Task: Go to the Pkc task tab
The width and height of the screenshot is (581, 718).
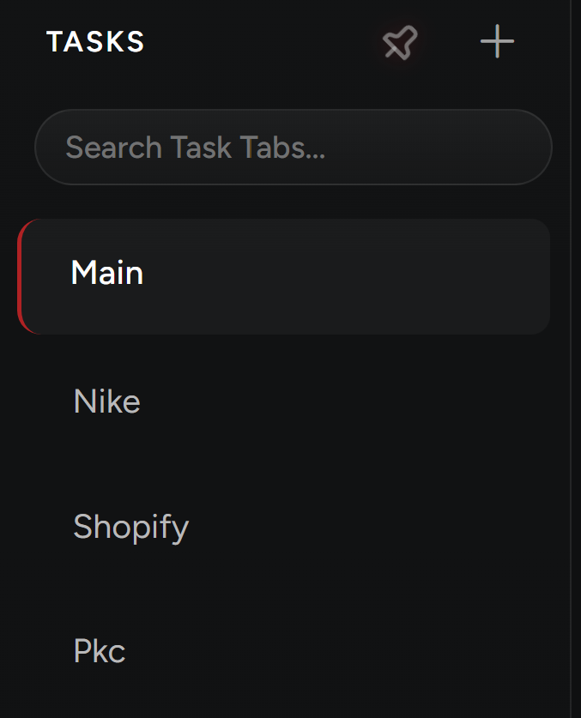Action: pyautogui.click(x=100, y=652)
